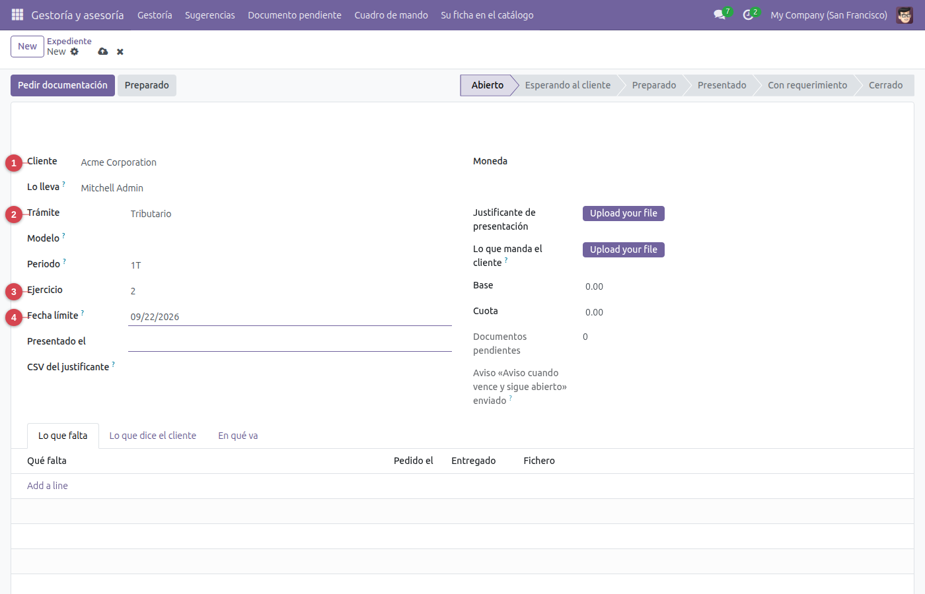Open the Gestoría menu

(x=155, y=15)
